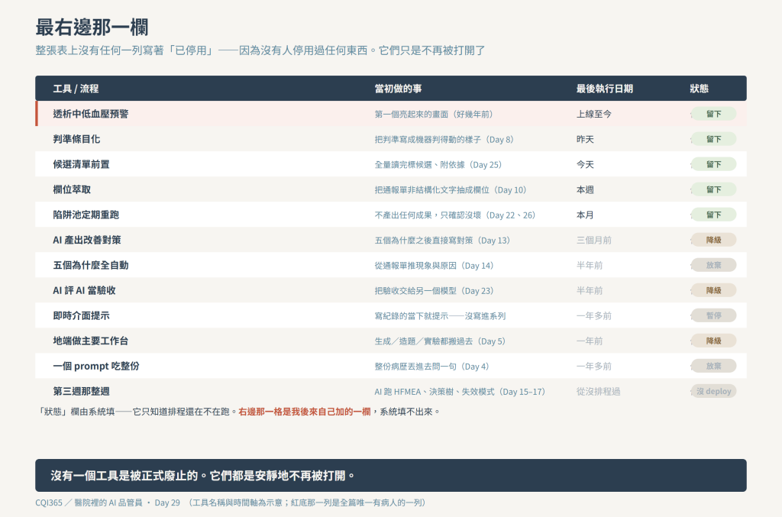
Task: Select the 候選清單前置 row name
Action: click(81, 164)
